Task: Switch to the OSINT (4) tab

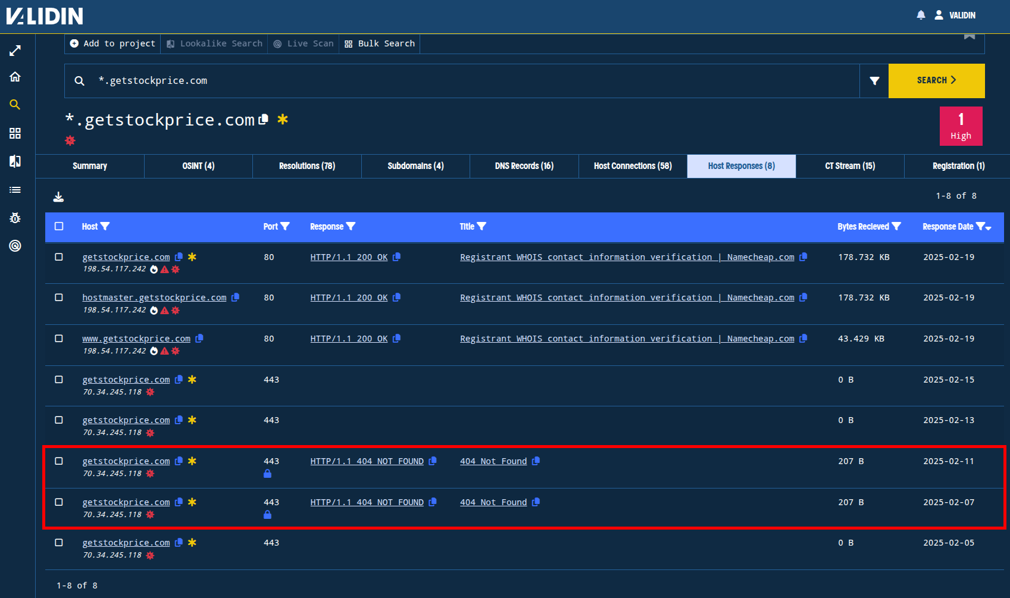Action: (198, 166)
